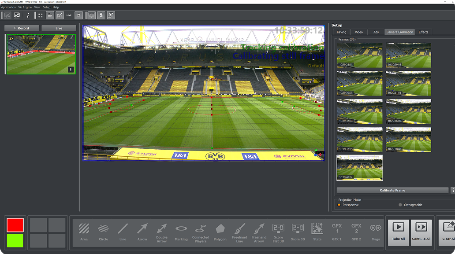This screenshot has width=455, height=254.
Task: Click the info 'i' toolbar icon
Action: click(28, 15)
